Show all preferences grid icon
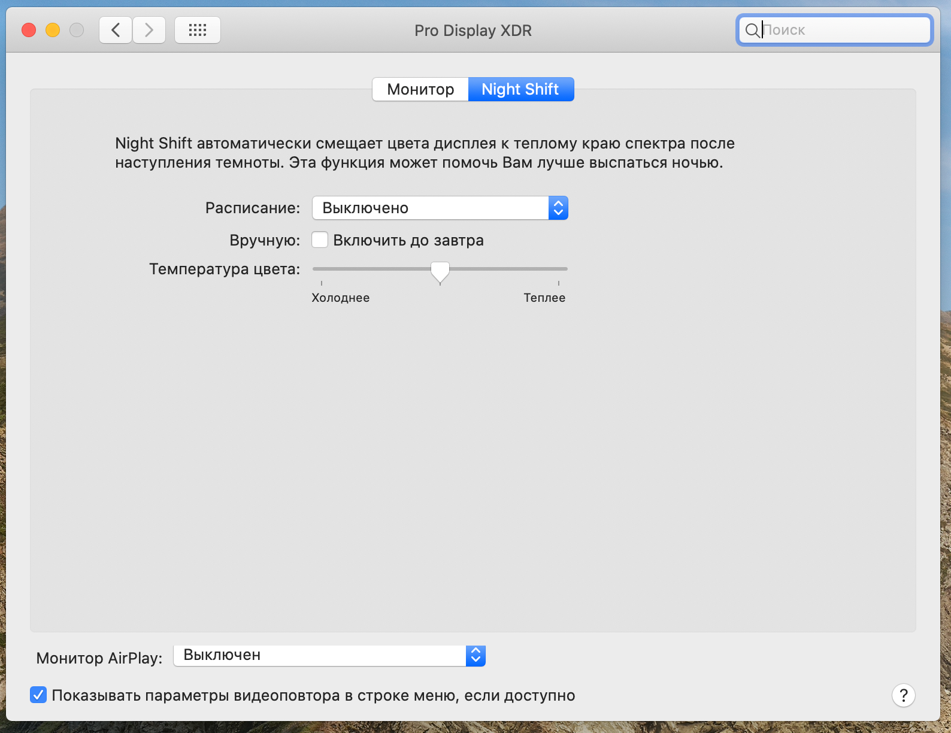 click(198, 30)
